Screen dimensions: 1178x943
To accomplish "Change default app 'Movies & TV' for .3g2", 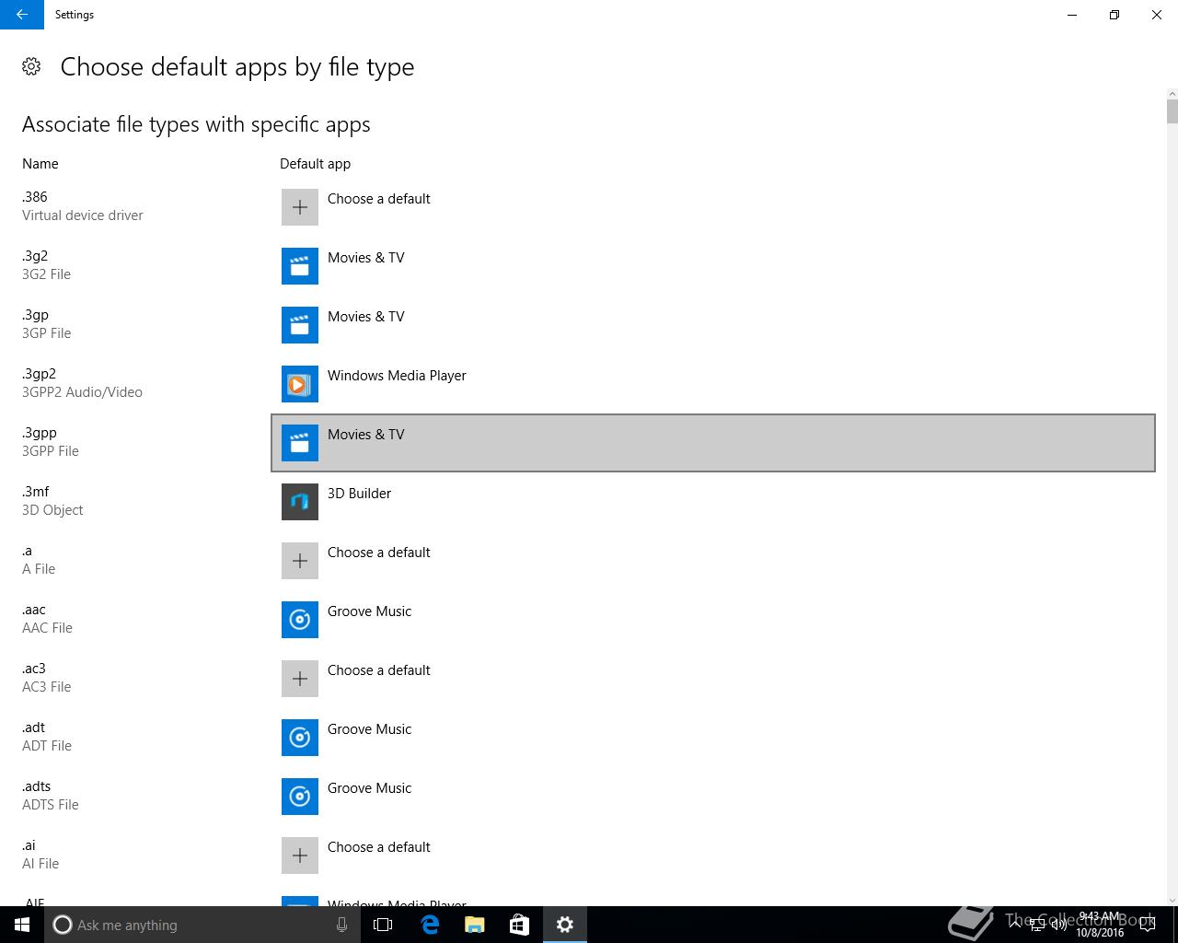I will pyautogui.click(x=365, y=258).
